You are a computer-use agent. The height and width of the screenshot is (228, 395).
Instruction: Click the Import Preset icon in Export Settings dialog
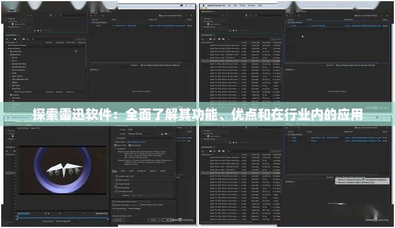(x=166, y=134)
